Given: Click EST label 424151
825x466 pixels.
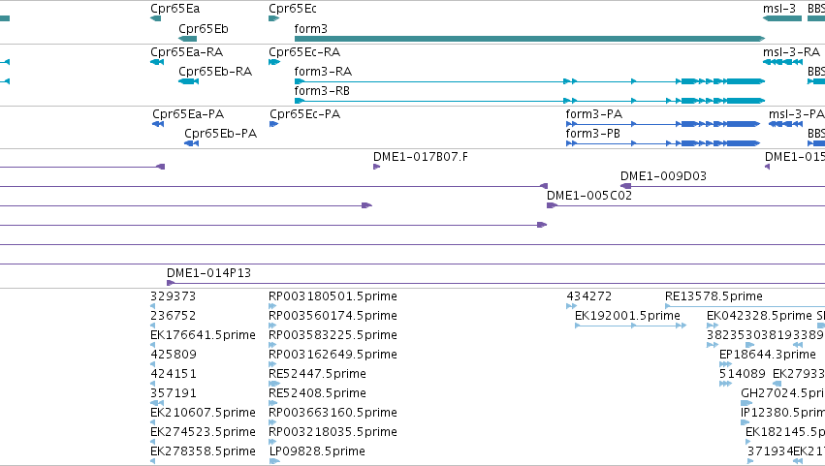Looking at the screenshot, I should click(x=174, y=374).
